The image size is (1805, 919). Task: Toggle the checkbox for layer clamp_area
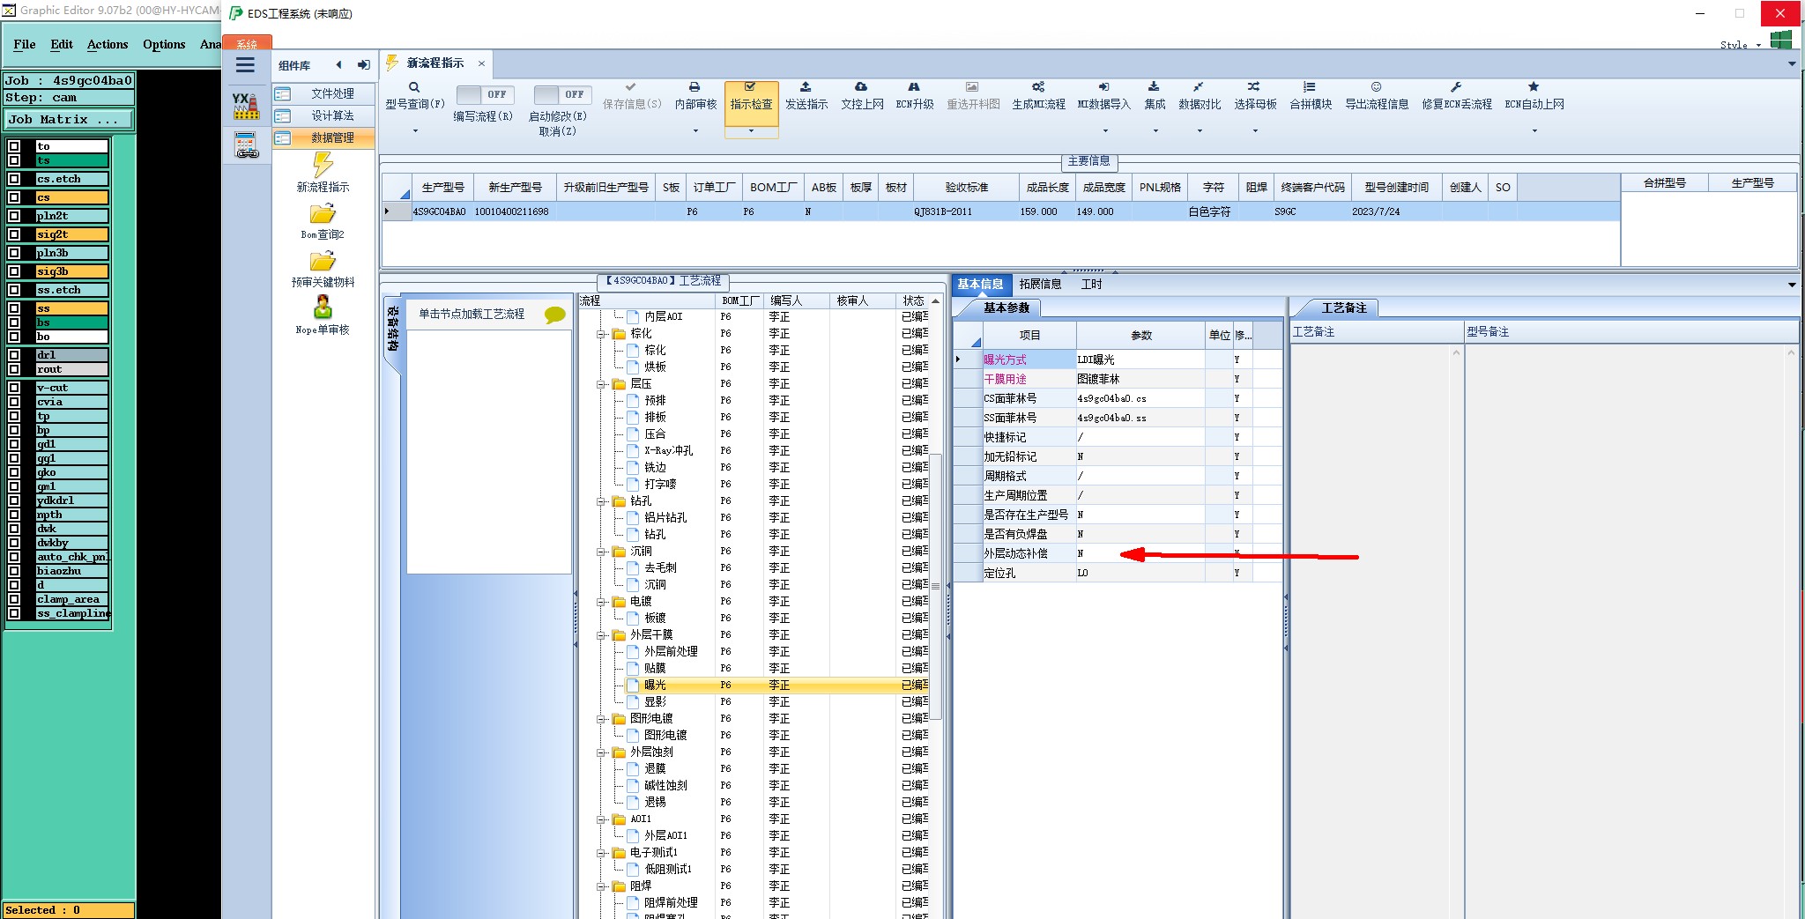point(14,599)
